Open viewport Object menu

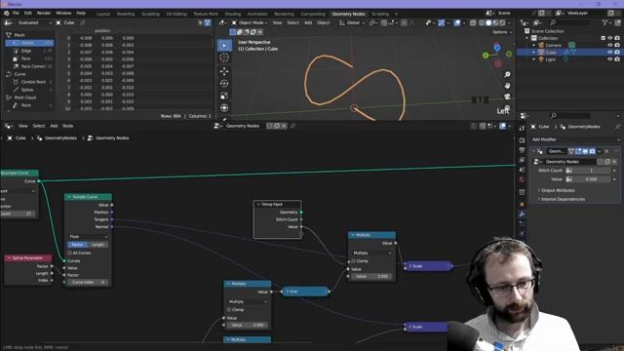[323, 23]
